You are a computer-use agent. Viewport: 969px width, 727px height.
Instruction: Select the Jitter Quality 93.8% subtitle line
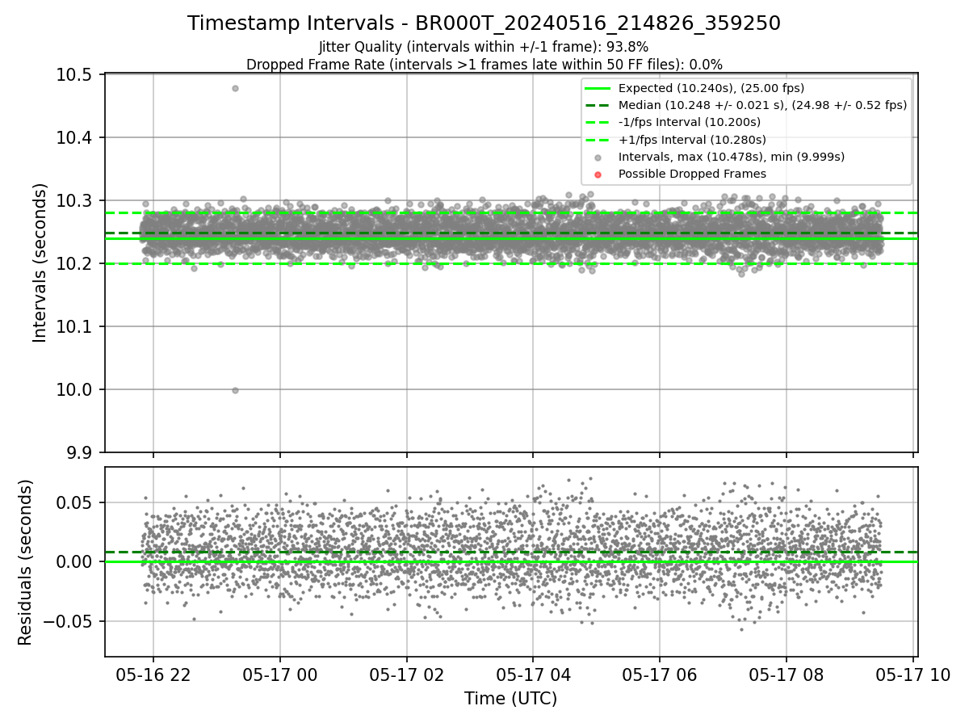click(x=484, y=47)
